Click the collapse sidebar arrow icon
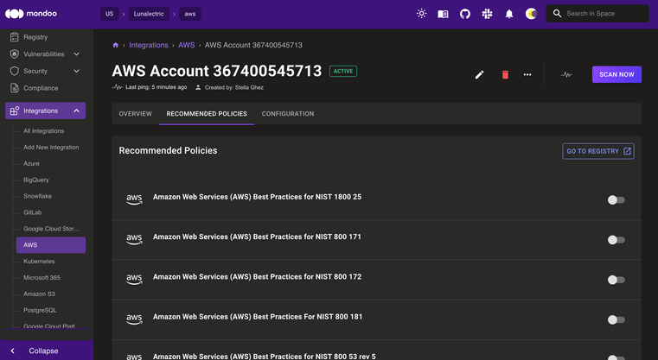Viewport: 658px width, 360px height. (13, 351)
